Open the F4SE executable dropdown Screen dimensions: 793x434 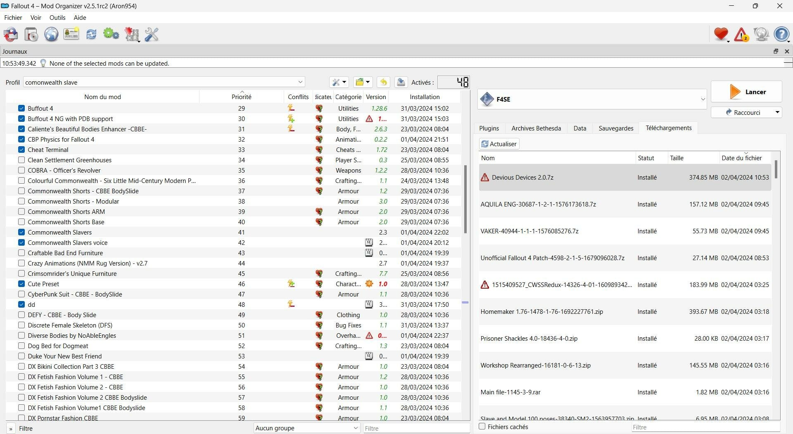tap(592, 99)
